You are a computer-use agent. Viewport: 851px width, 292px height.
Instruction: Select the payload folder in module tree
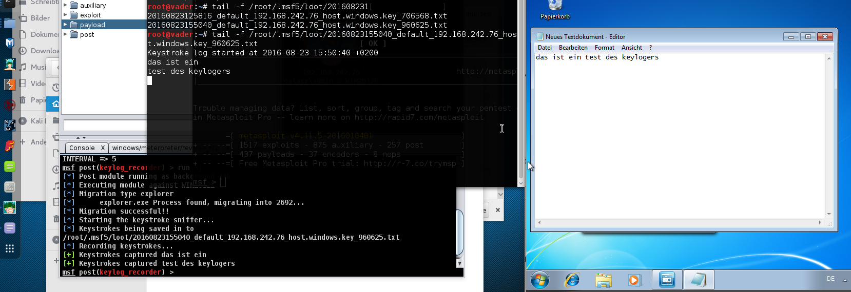[x=92, y=25]
